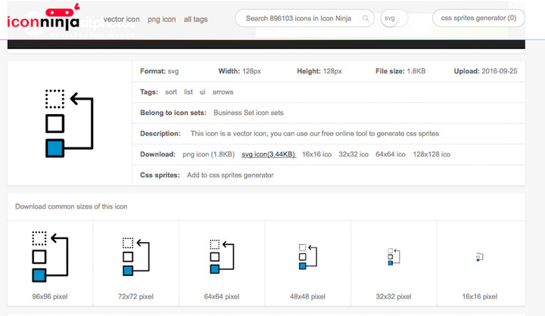Click the search magnifier icon
This screenshot has width=545, height=316.
pyautogui.click(x=366, y=18)
